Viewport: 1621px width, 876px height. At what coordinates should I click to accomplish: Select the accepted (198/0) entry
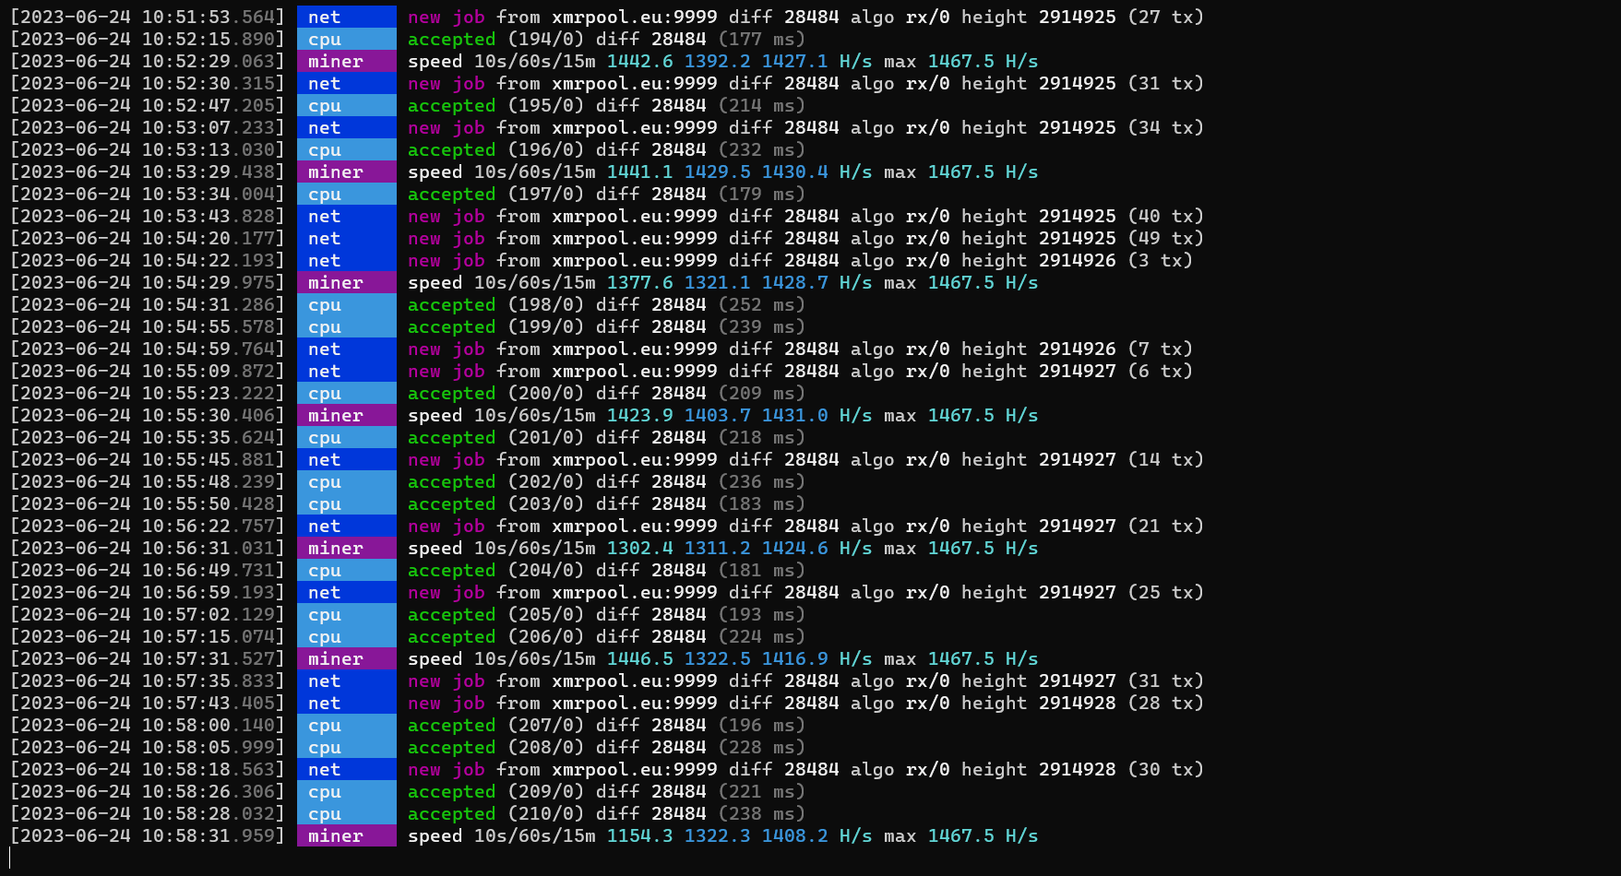pos(606,304)
